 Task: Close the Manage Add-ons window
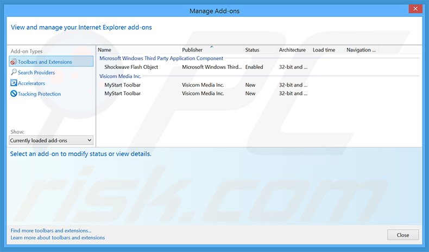click(x=415, y=9)
